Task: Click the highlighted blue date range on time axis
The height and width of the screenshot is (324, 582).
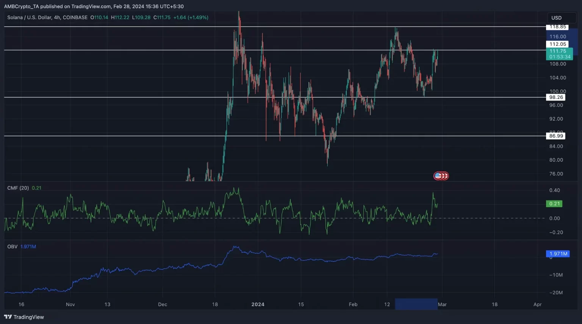Action: 416,304
